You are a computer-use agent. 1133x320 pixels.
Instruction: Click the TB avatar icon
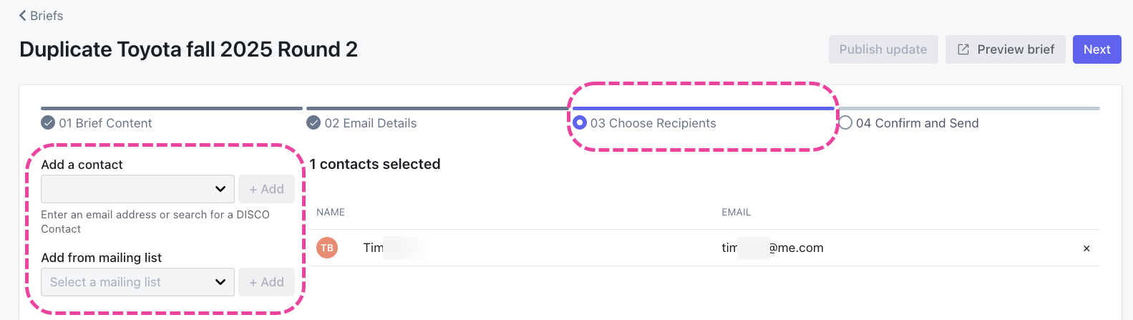tap(327, 248)
